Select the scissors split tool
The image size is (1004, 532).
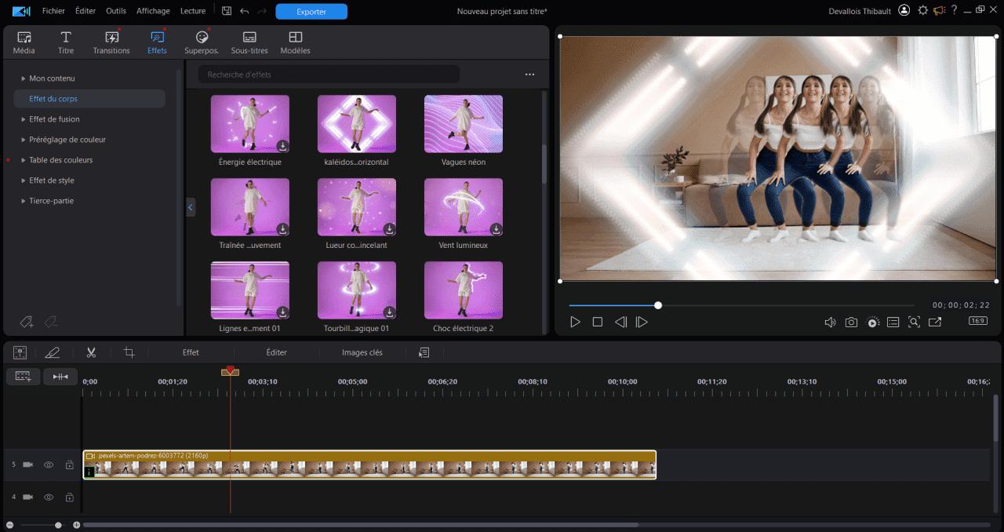pyautogui.click(x=91, y=352)
